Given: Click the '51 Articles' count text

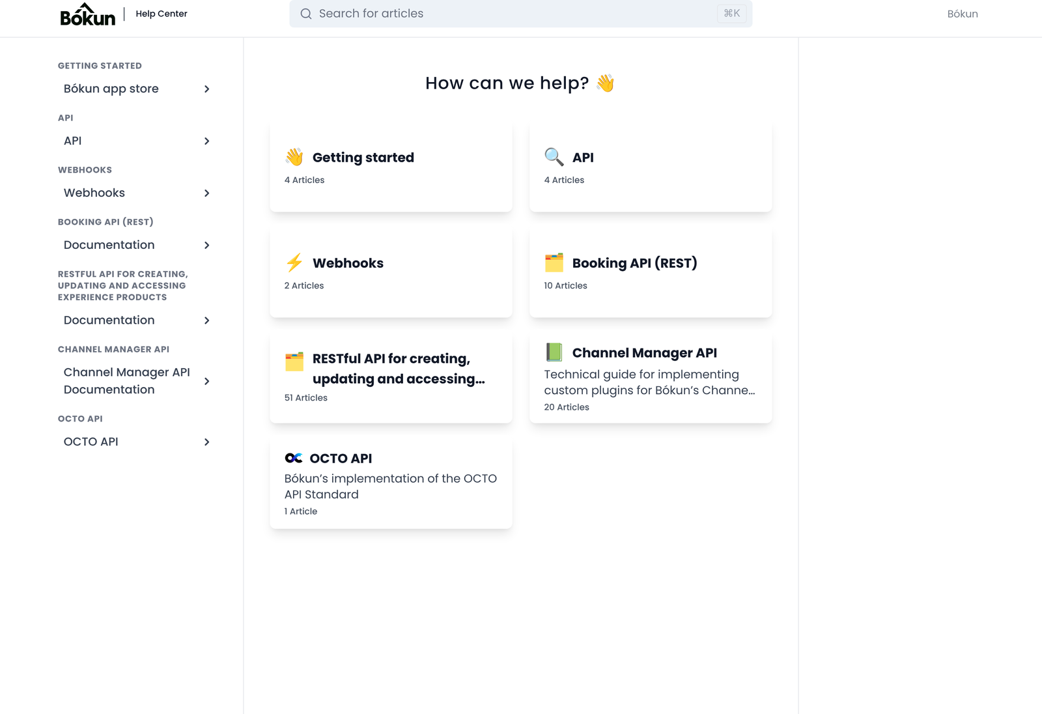Looking at the screenshot, I should 306,398.
